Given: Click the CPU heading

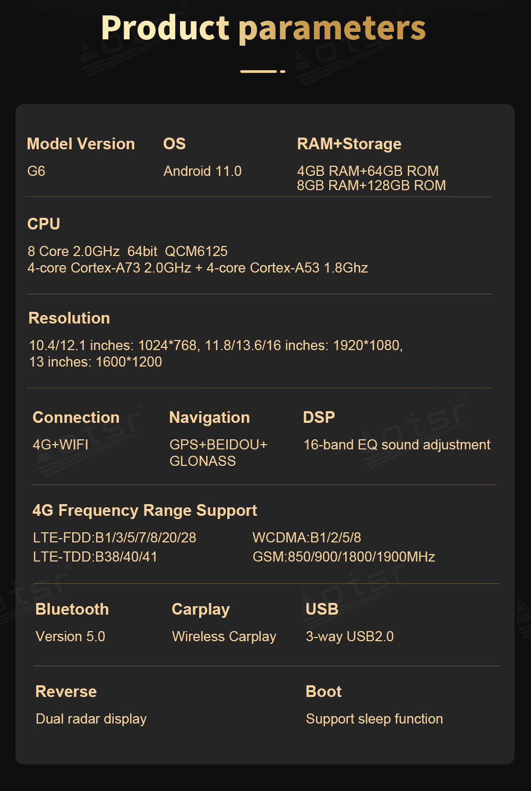Looking at the screenshot, I should click(x=44, y=224).
